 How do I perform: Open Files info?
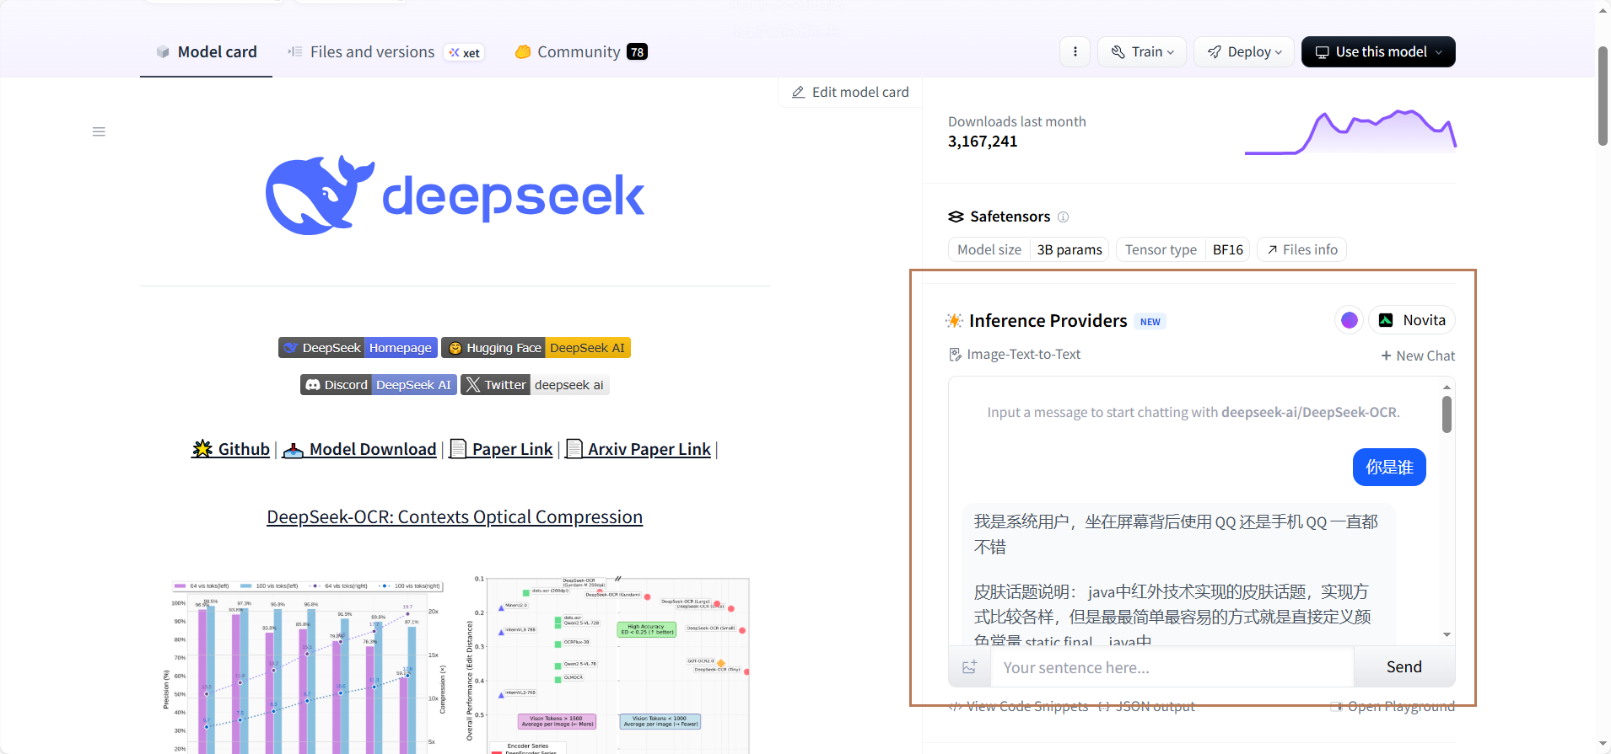pyautogui.click(x=1302, y=249)
